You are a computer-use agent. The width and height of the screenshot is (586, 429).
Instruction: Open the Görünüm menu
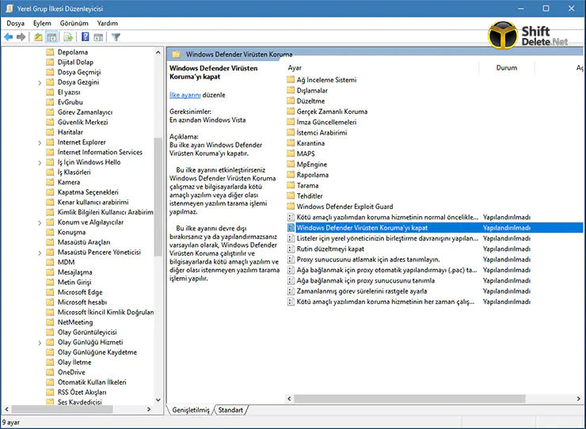[x=74, y=23]
